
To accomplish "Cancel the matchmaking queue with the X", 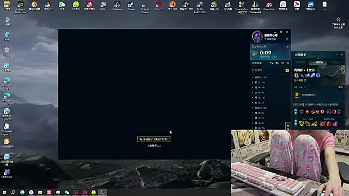I will click(x=287, y=47).
